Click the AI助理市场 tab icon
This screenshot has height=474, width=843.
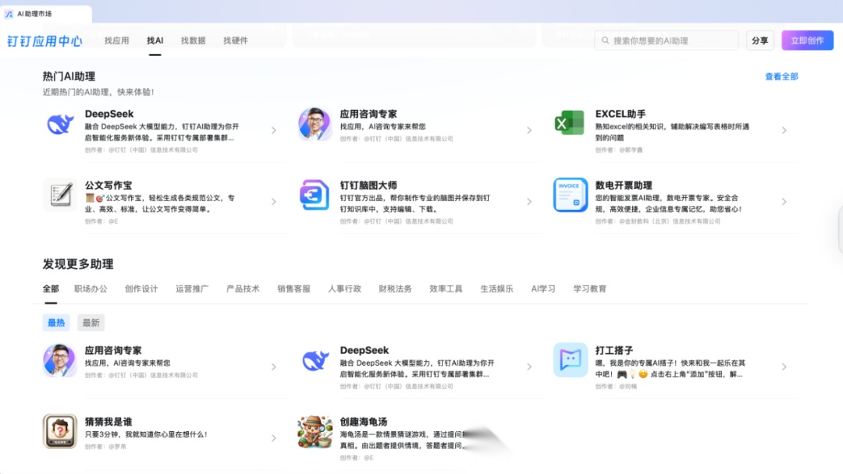[x=9, y=14]
